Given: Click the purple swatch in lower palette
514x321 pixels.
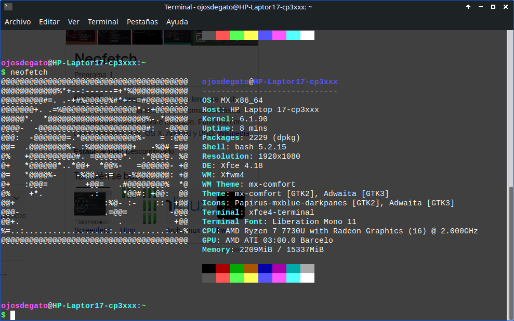Looking at the screenshot, I should click(279, 269).
